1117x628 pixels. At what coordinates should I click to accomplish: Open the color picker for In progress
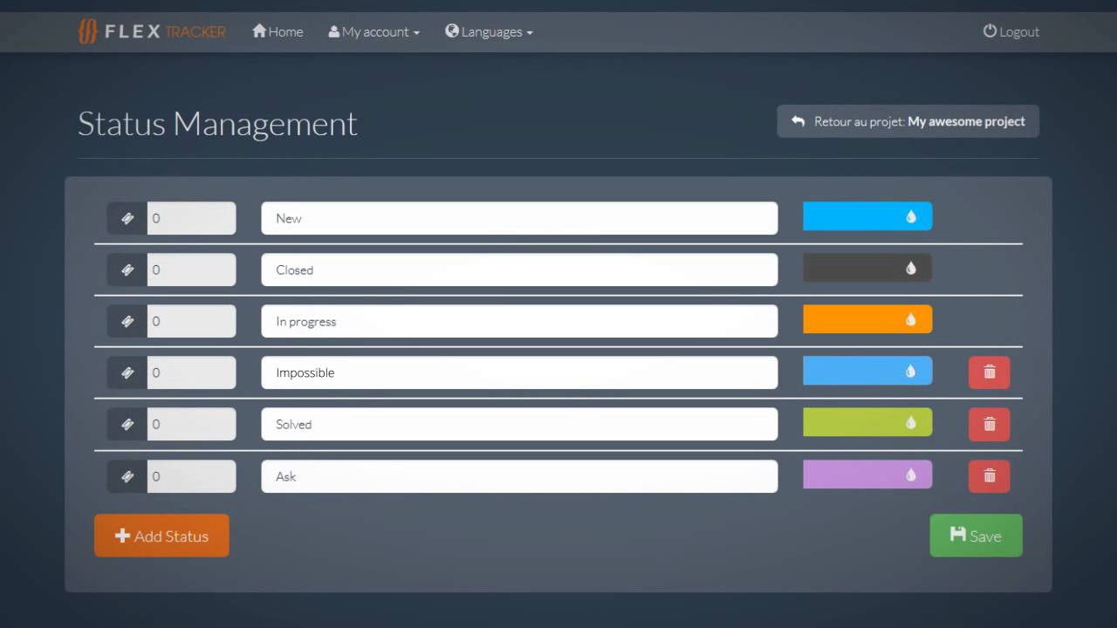click(x=867, y=319)
